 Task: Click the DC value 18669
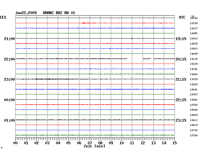point(194,115)
